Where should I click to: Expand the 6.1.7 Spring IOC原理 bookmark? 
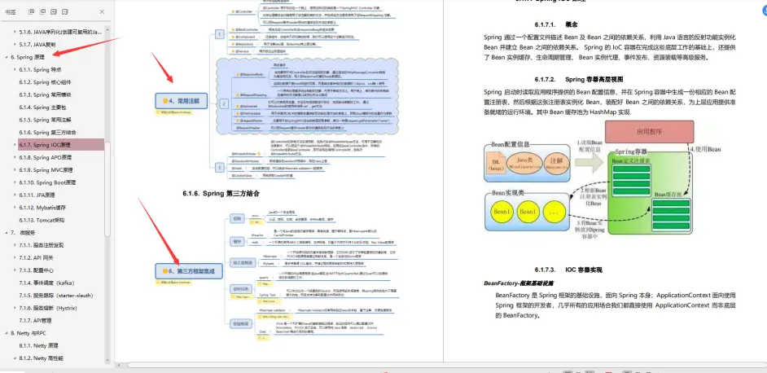[x=15, y=145]
